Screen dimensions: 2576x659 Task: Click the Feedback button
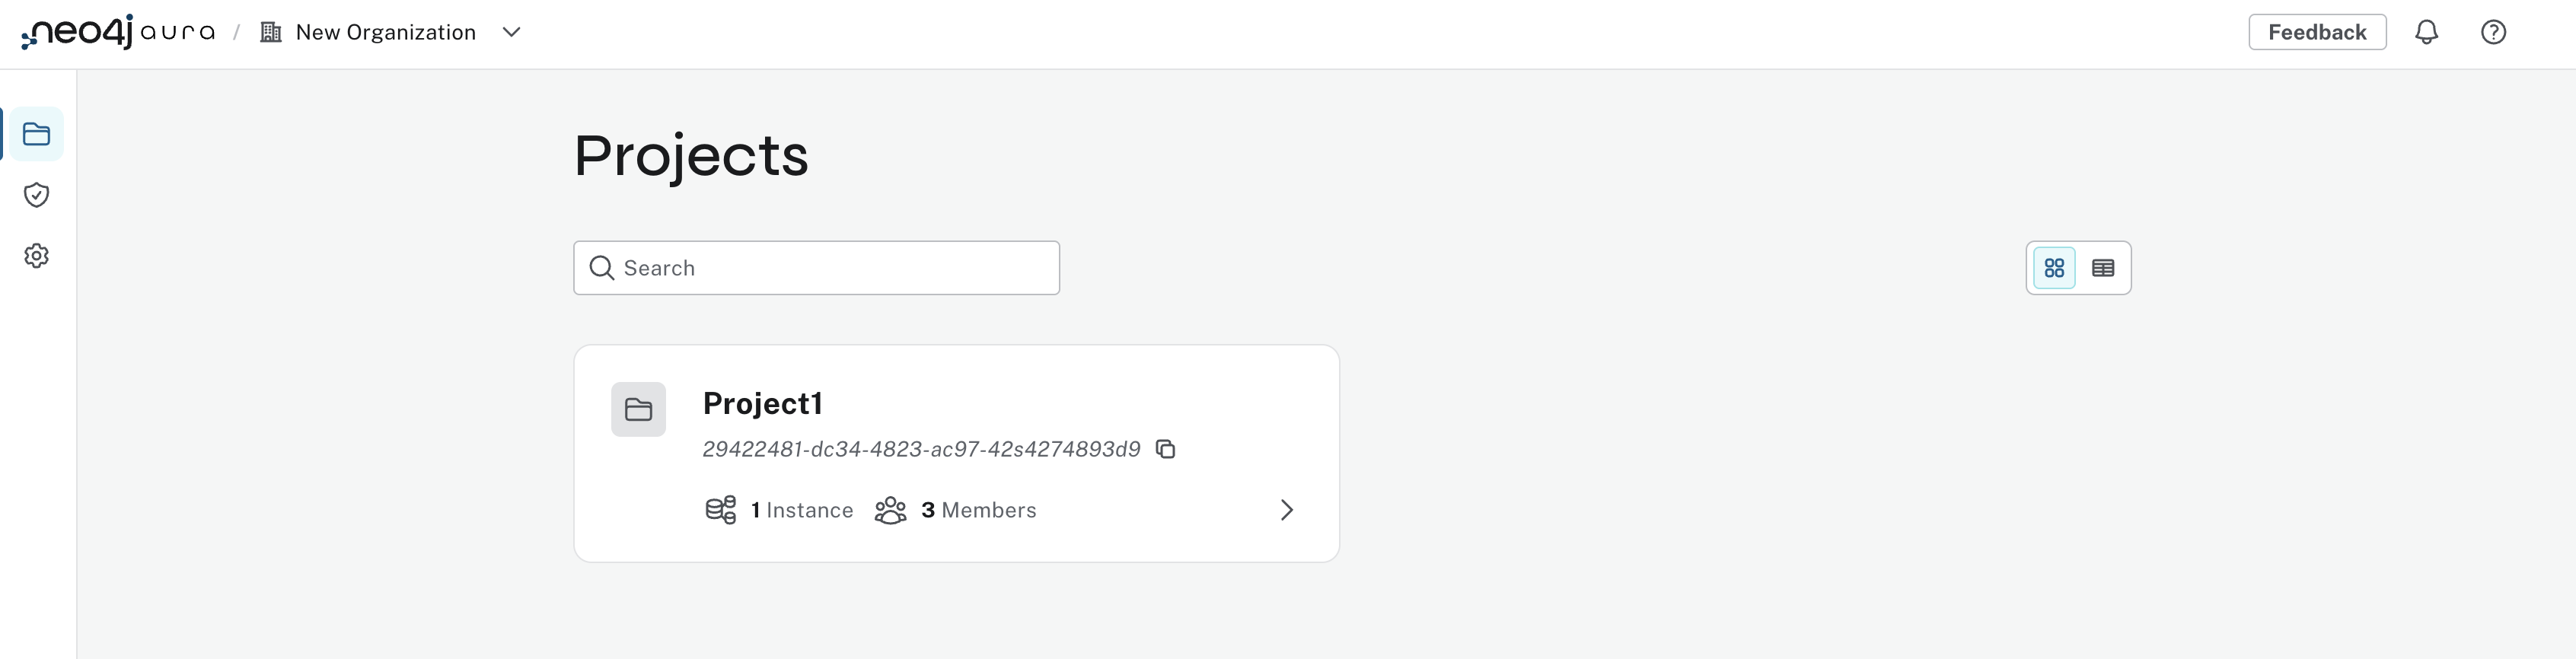[2317, 32]
